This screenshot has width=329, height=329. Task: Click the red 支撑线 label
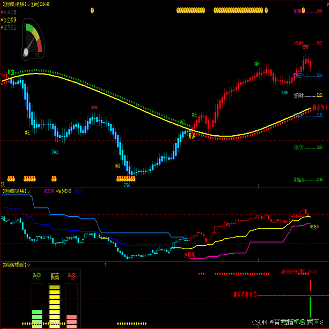click(x=190, y=255)
